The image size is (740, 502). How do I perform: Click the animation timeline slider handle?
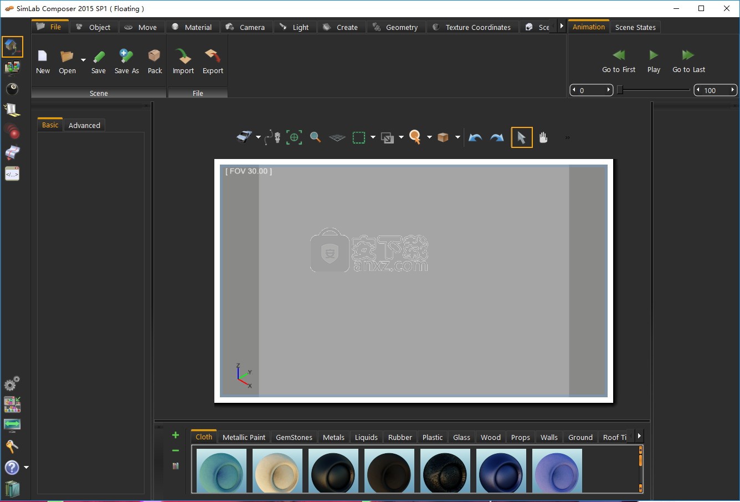point(620,90)
